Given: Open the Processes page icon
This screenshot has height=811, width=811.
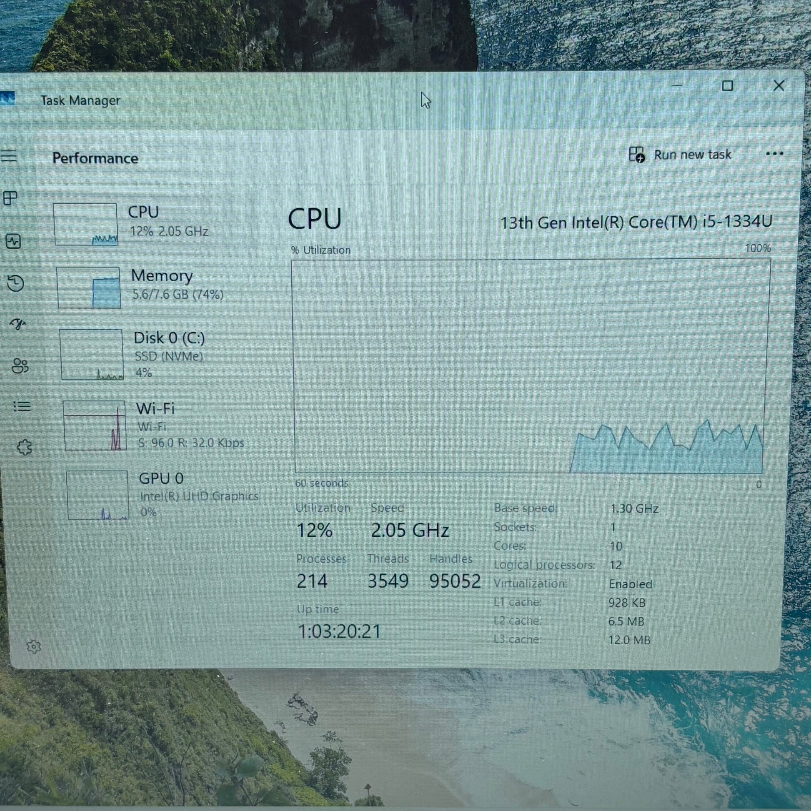Looking at the screenshot, I should point(10,198).
